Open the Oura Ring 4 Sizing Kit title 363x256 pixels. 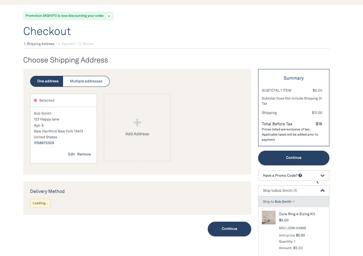(x=297, y=214)
